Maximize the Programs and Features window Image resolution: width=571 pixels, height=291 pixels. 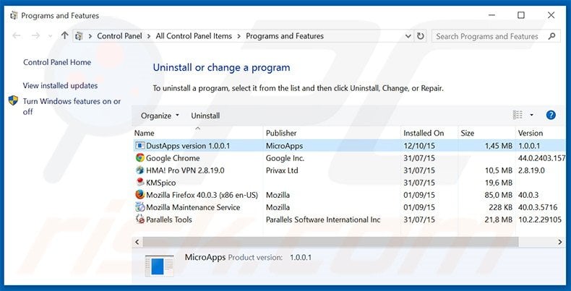521,15
